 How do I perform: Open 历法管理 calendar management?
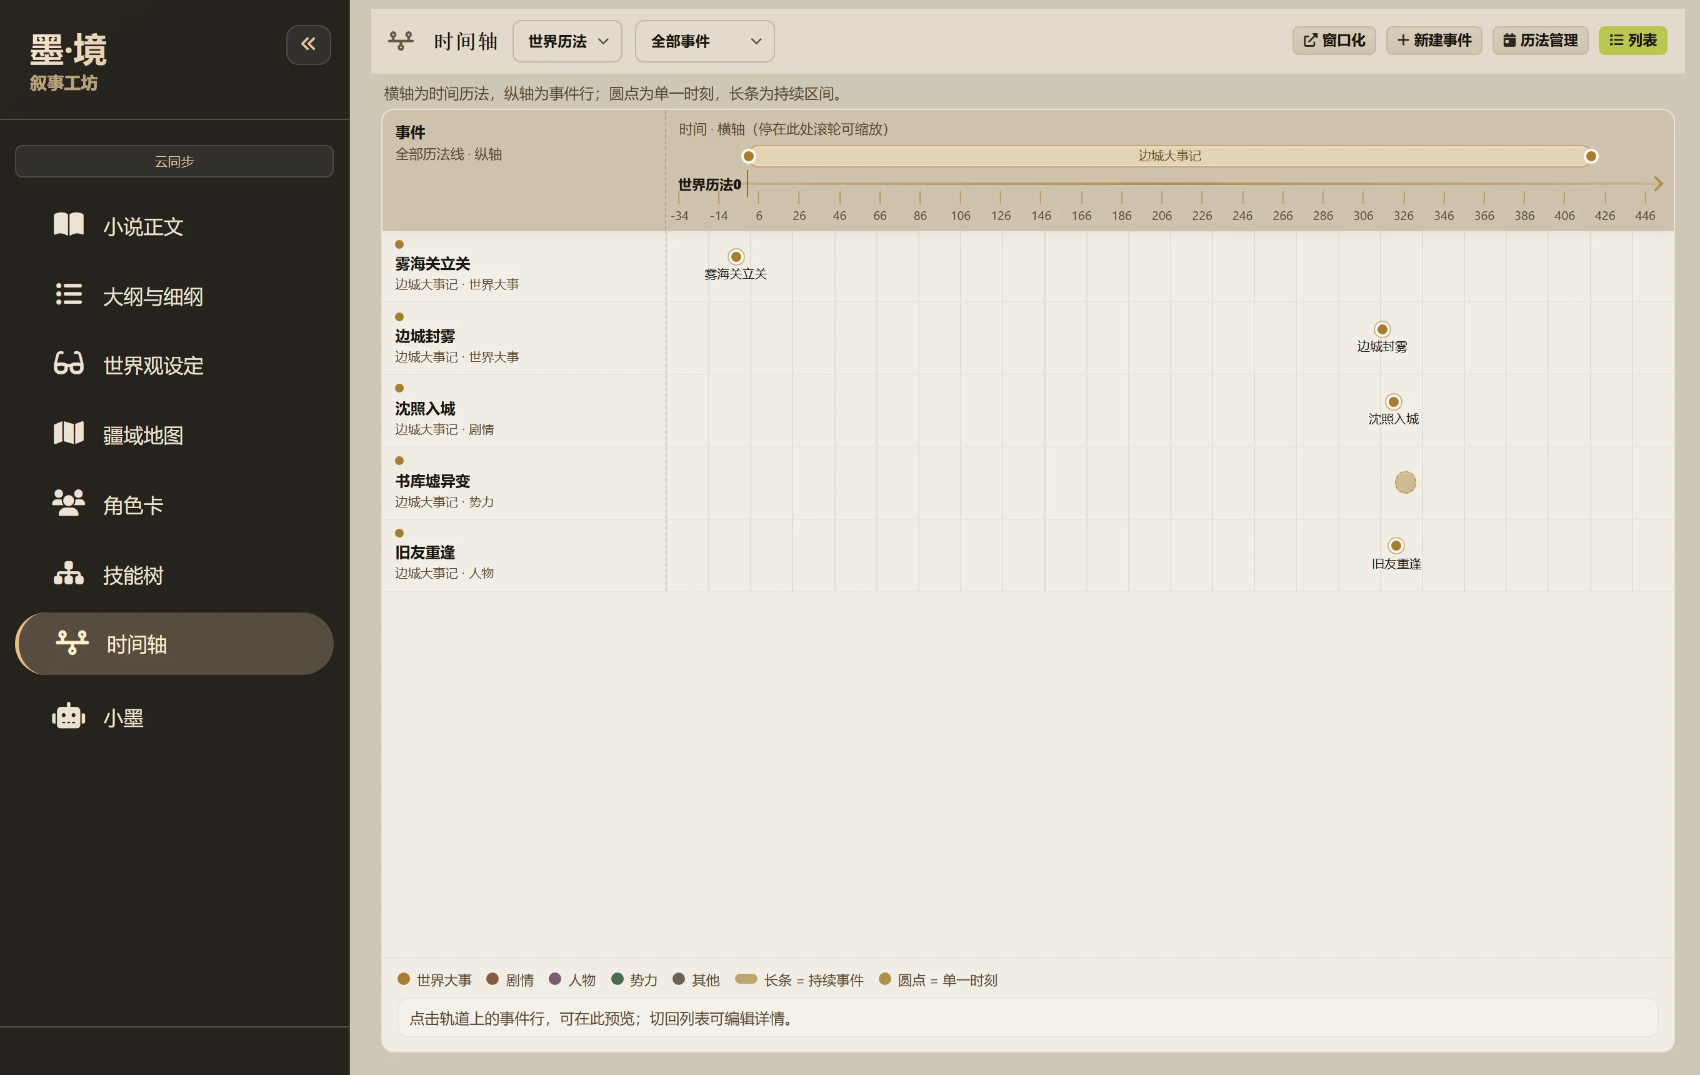pyautogui.click(x=1540, y=40)
